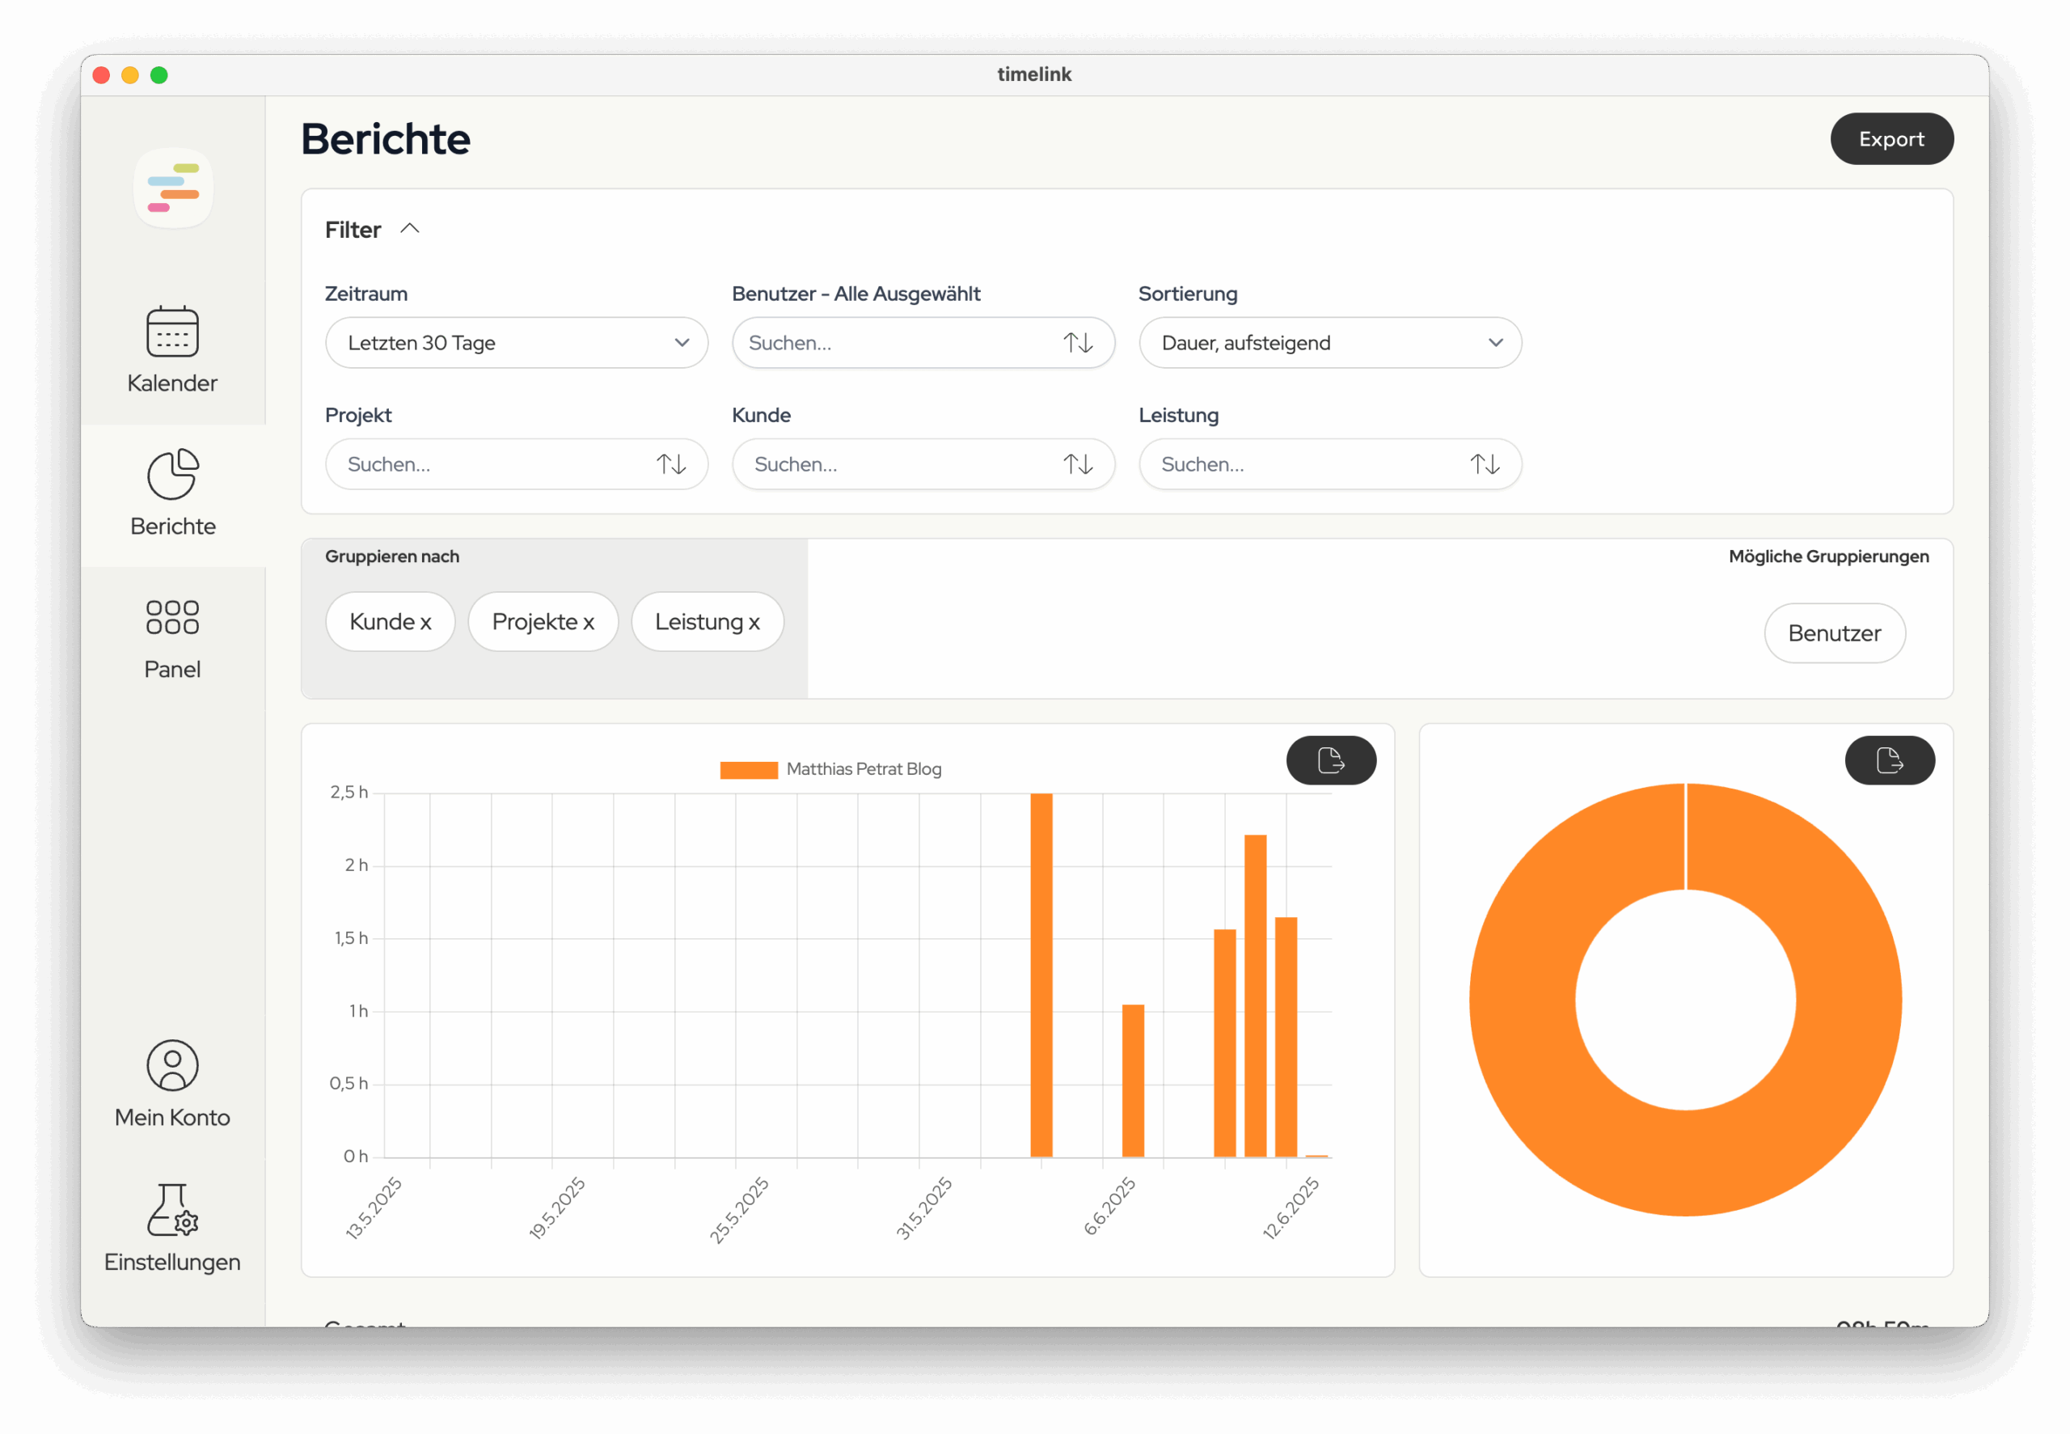Click sort arrows in Leistung field
Screen dimensions: 2070x1434
(1485, 463)
